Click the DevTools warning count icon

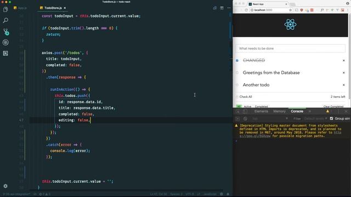(x=327, y=111)
